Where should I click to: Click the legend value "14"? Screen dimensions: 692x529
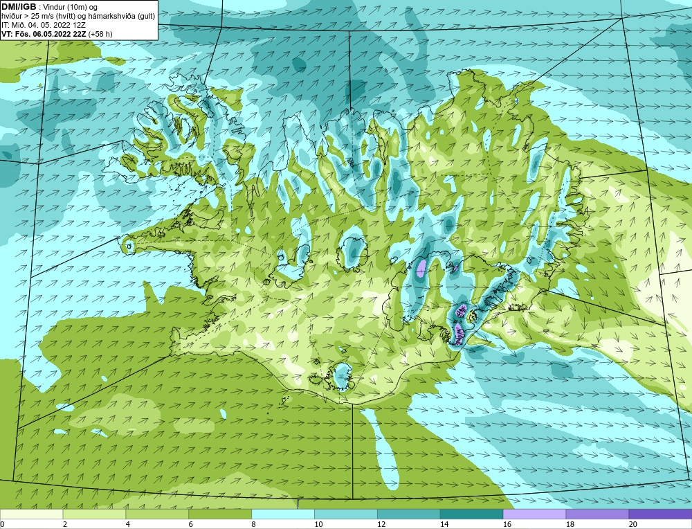point(444,524)
